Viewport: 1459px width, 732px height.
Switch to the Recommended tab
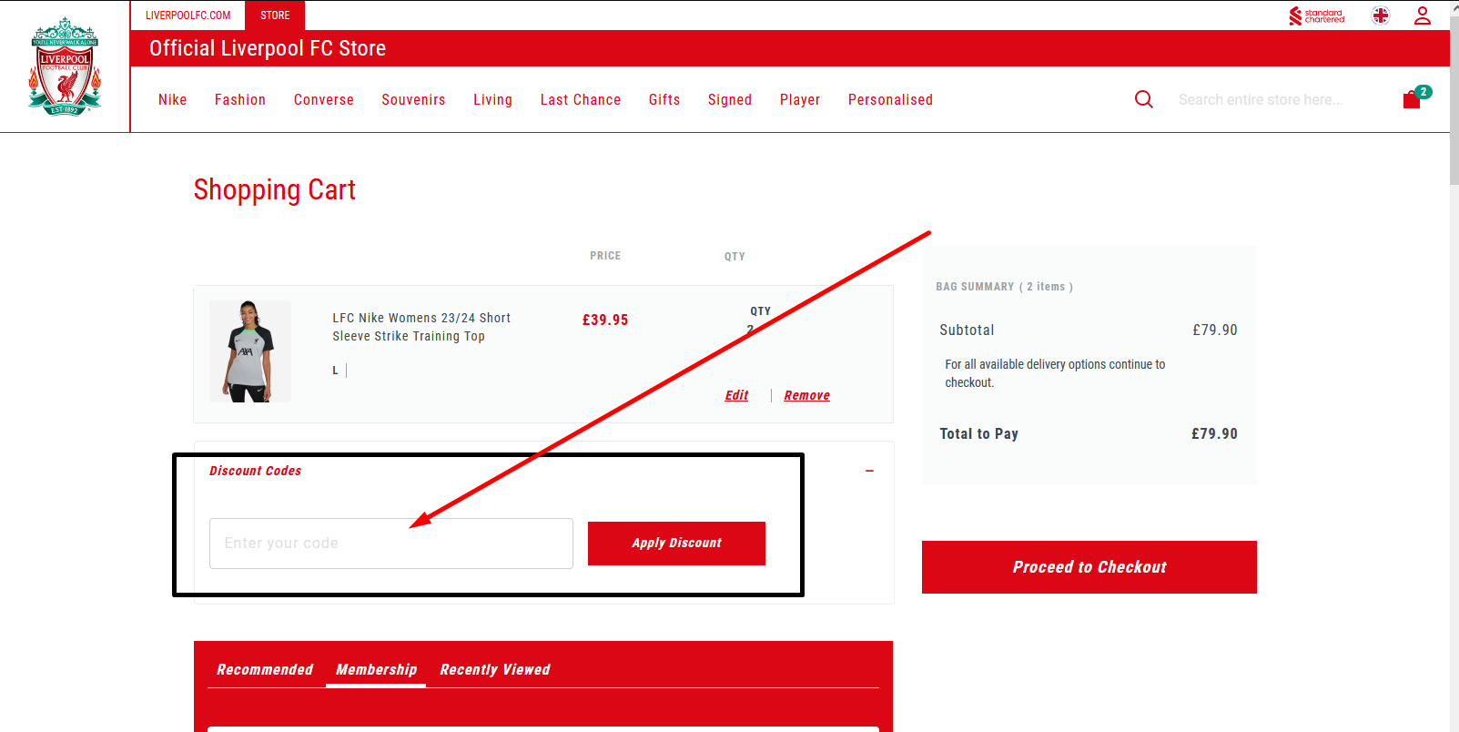click(x=265, y=669)
